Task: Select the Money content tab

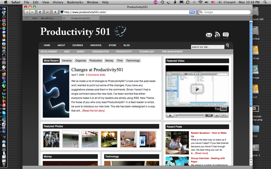Action: pyautogui.click(x=109, y=61)
